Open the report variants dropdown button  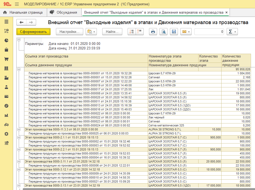coord(91,32)
